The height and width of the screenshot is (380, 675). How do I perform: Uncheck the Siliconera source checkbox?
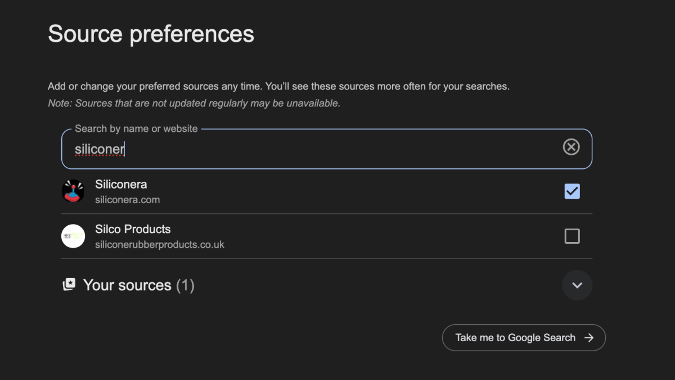[x=572, y=191]
